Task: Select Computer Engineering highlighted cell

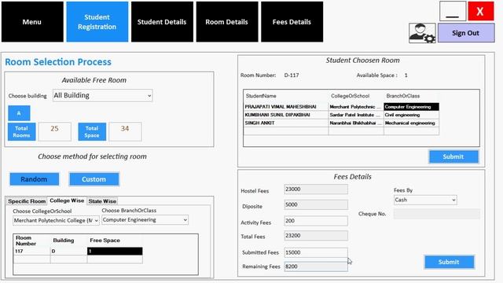Action: pos(411,107)
